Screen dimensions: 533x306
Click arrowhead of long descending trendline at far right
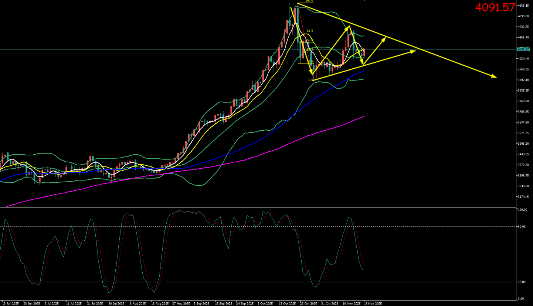coord(495,77)
